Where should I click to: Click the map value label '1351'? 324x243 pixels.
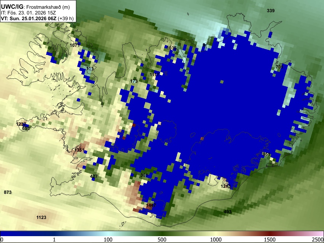point(80,150)
